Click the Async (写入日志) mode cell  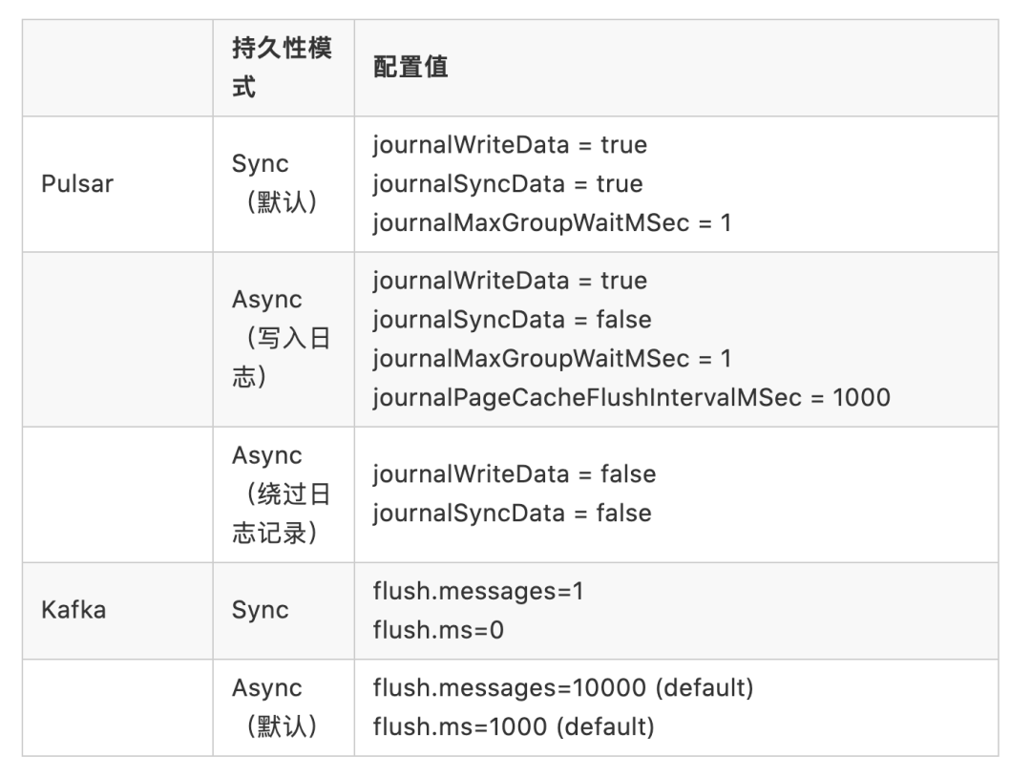[282, 339]
